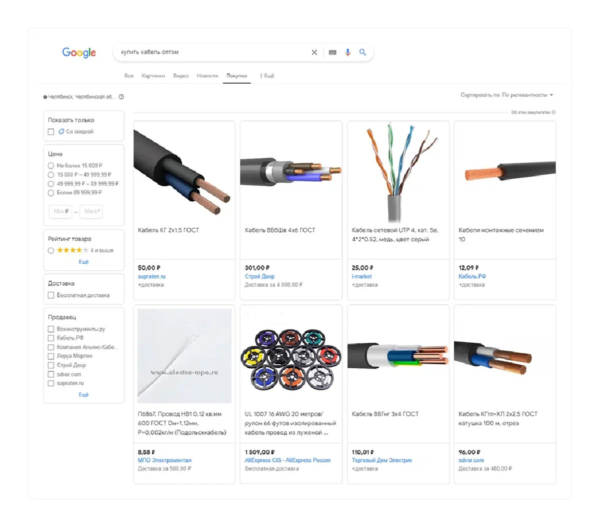Open the 'Ещё' three-dot menu
Image resolution: width=600 pixels, height=528 pixels.
pos(267,76)
